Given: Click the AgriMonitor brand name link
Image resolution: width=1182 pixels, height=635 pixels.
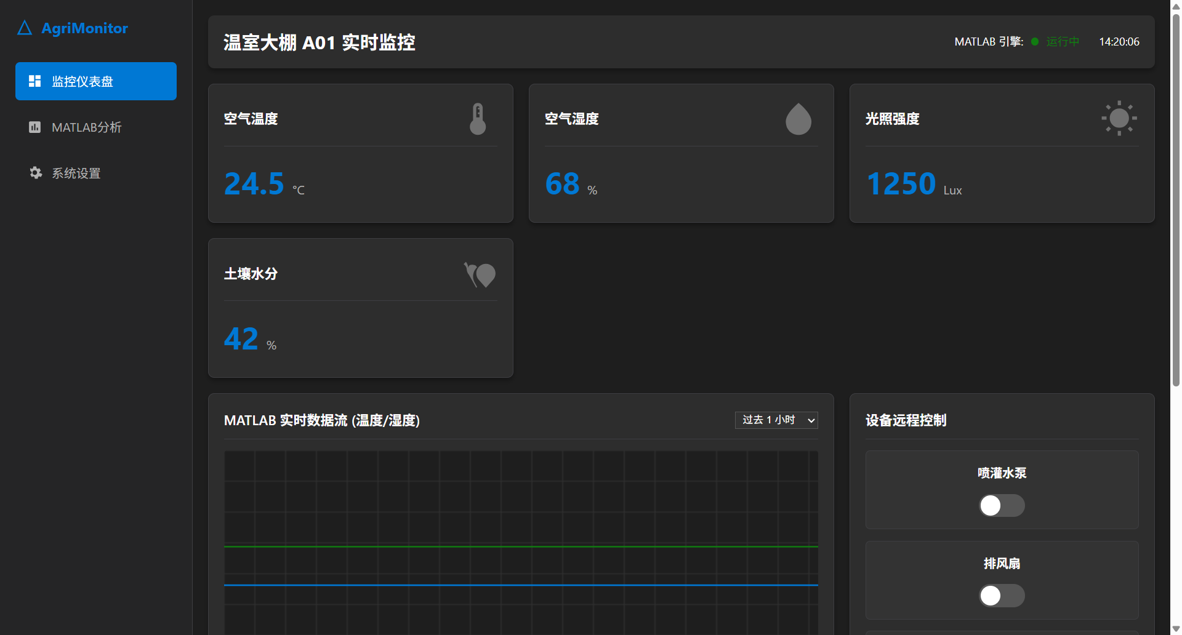Looking at the screenshot, I should [x=84, y=28].
